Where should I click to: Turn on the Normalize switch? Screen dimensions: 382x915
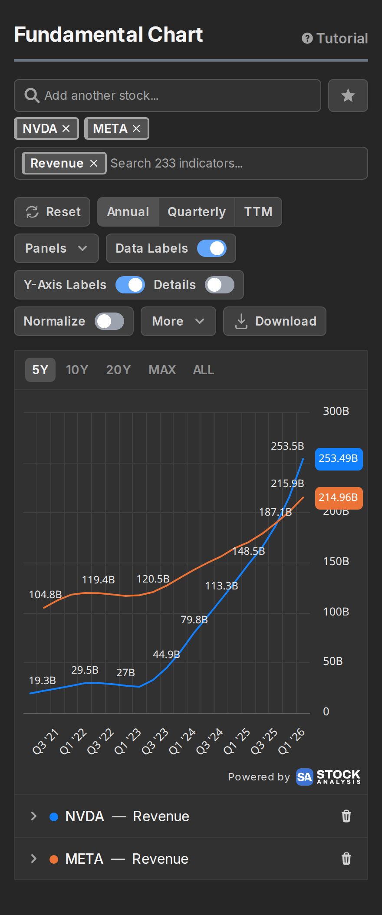[109, 321]
